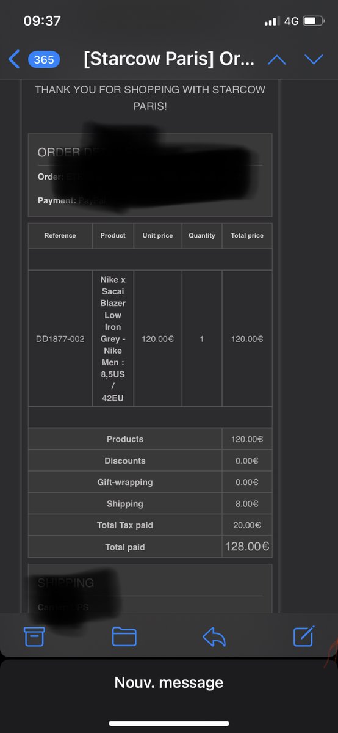Tap the Unit price column header
The height and width of the screenshot is (733, 338).
[x=158, y=235]
